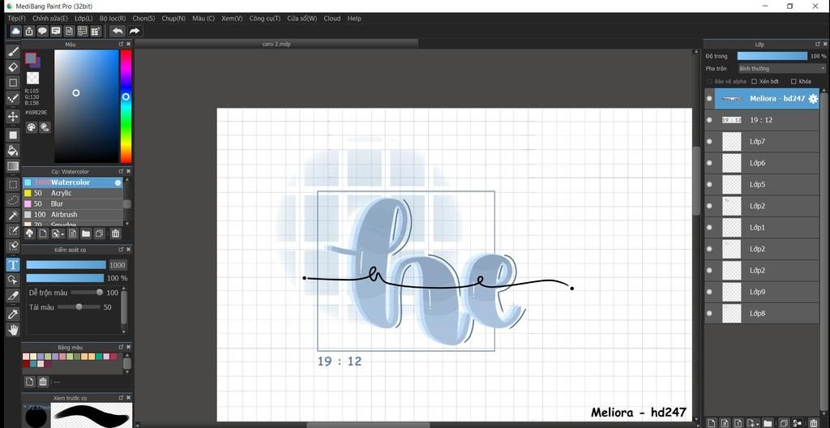The height and width of the screenshot is (428, 830).
Task: Click the export icon in top toolbar
Action: [29, 32]
